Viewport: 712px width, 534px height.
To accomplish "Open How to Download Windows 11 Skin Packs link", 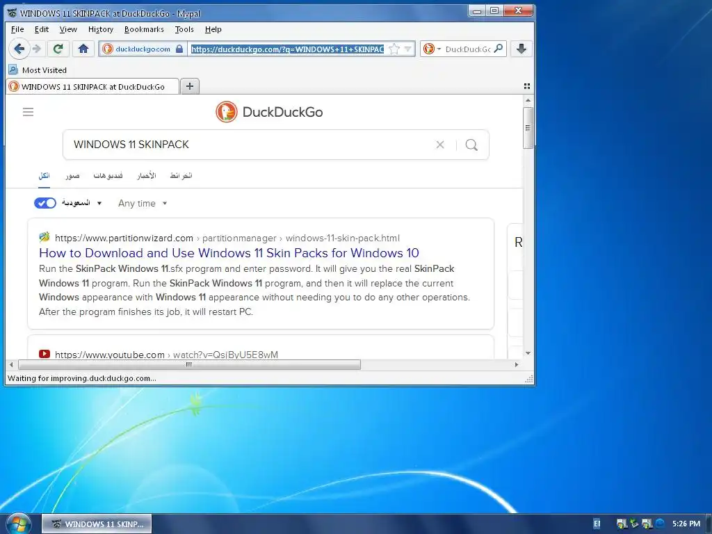I will [x=229, y=252].
